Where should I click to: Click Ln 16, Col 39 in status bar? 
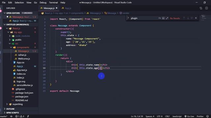pos(137,116)
